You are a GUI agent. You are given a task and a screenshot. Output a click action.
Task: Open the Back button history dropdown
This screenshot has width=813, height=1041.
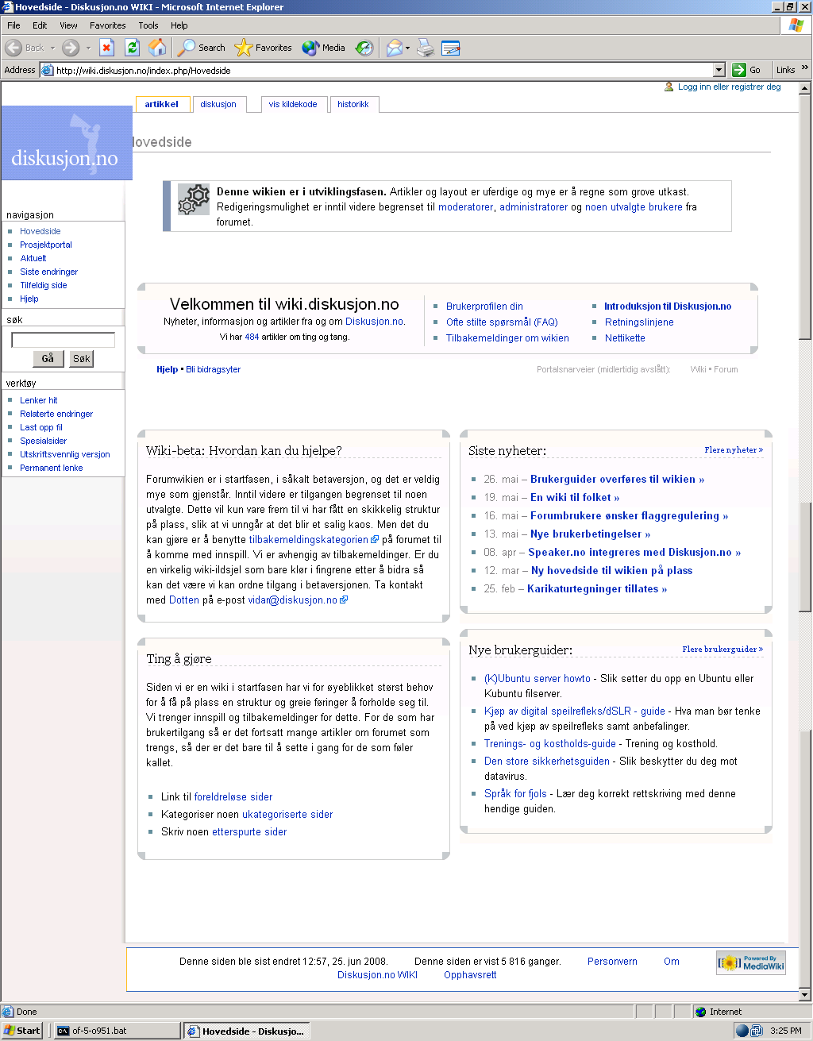point(52,48)
